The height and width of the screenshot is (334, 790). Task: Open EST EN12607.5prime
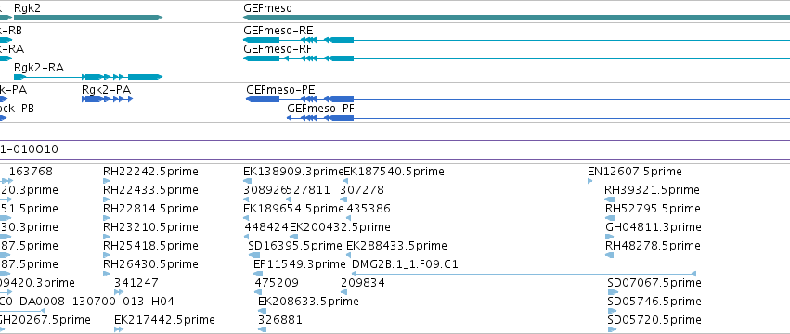click(634, 172)
